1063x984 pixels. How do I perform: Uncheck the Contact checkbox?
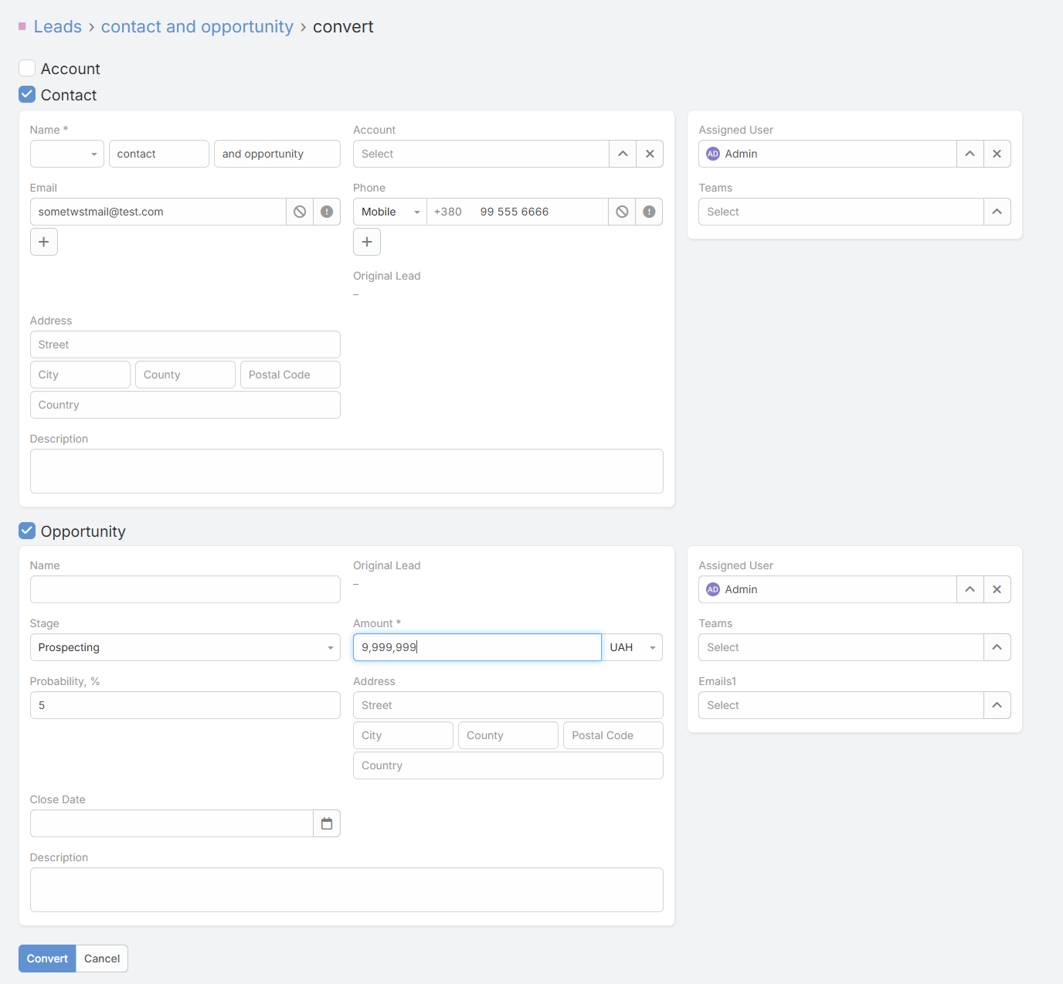tap(27, 95)
